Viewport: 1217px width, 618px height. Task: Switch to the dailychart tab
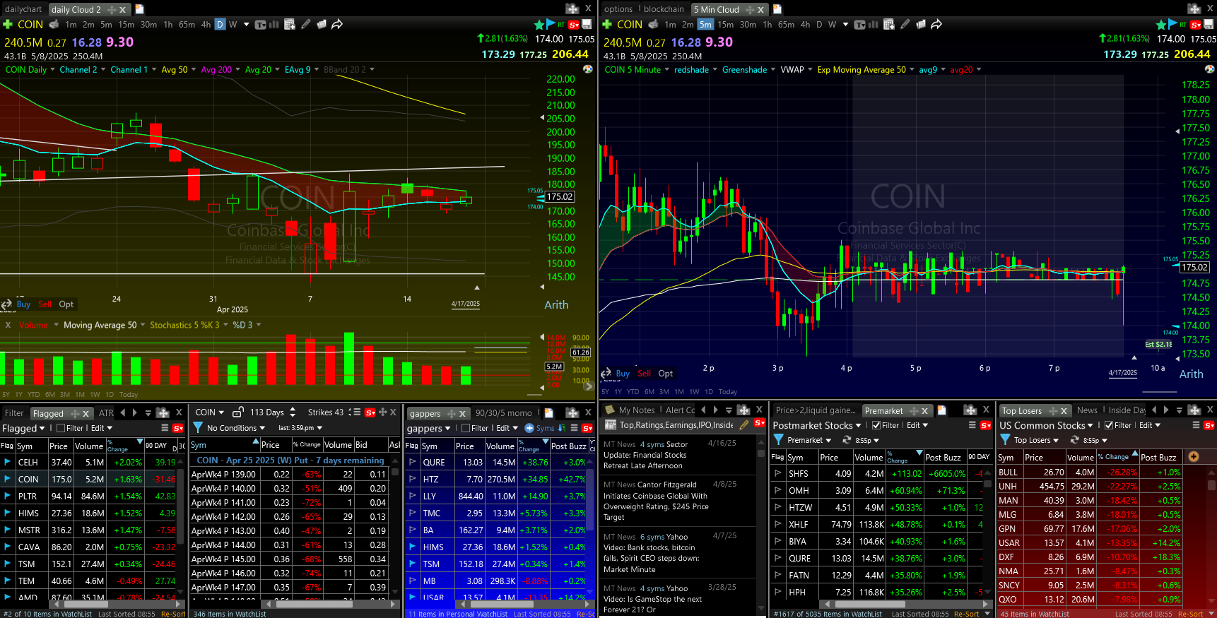23,9
